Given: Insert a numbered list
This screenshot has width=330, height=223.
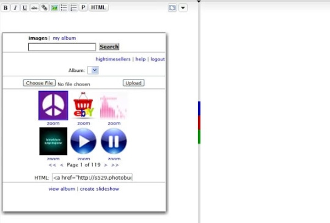Looking at the screenshot, I should [x=74, y=8].
